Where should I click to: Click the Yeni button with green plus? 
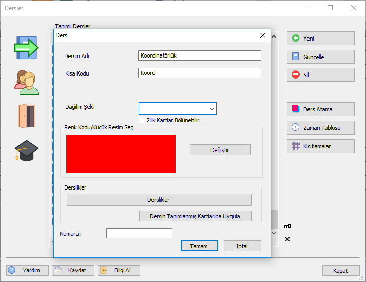coord(320,39)
